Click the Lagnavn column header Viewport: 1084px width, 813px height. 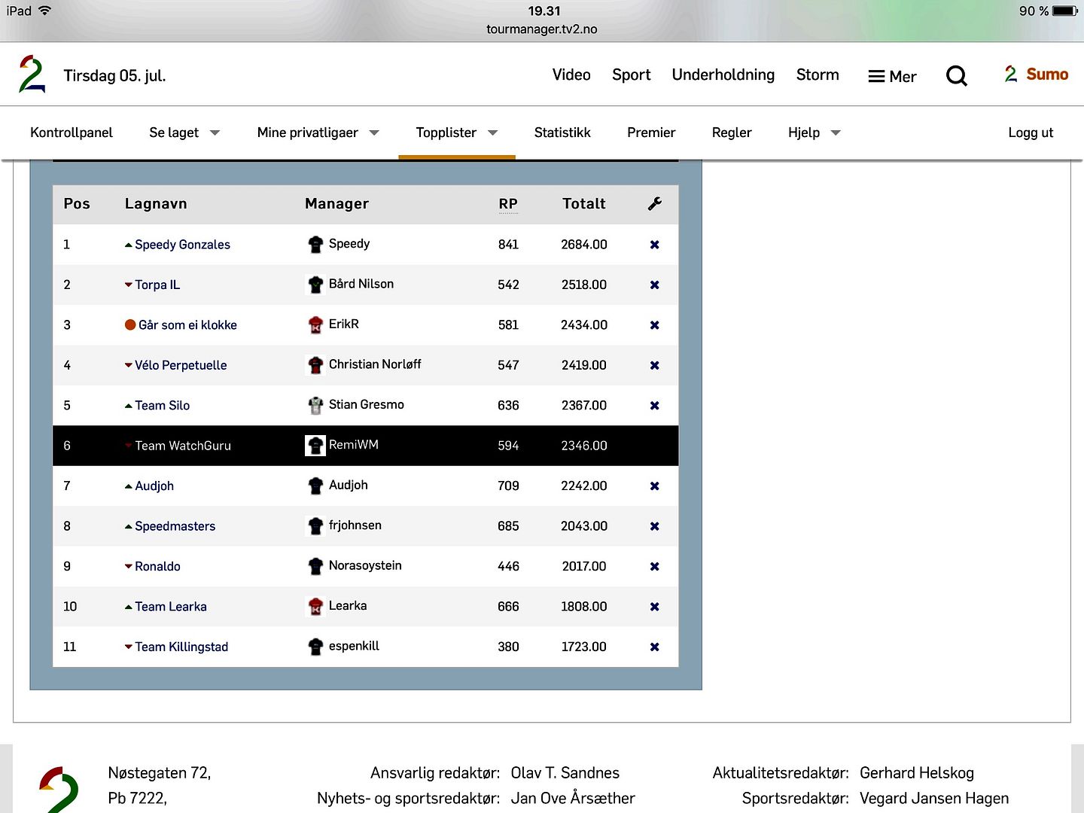[x=156, y=204]
